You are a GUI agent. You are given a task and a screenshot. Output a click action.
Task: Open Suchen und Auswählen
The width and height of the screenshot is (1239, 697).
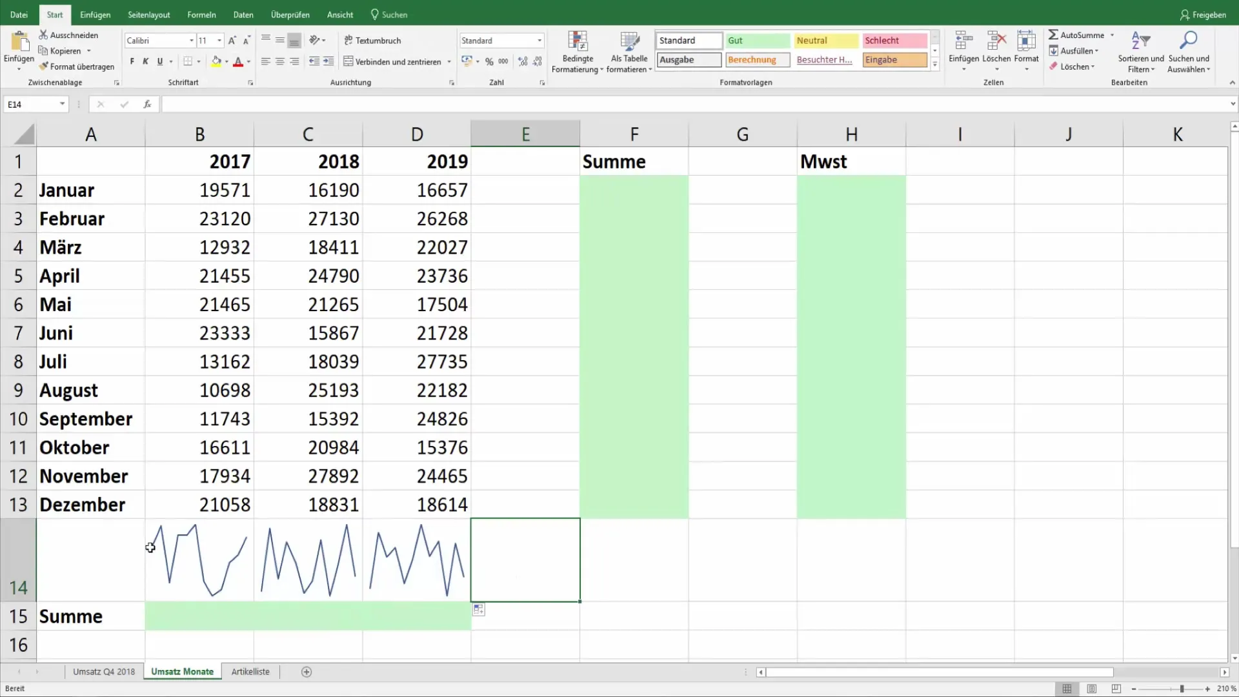1189,52
